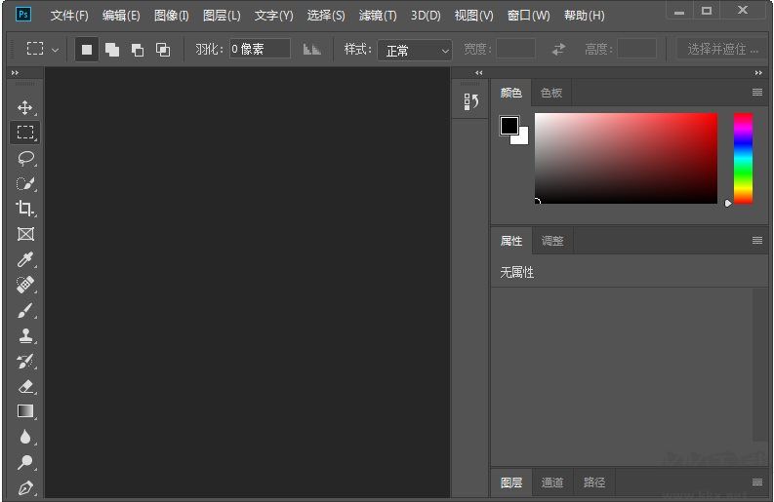Select the Rectangular Marquee tool in toolbox
The image size is (774, 502).
click(x=25, y=133)
